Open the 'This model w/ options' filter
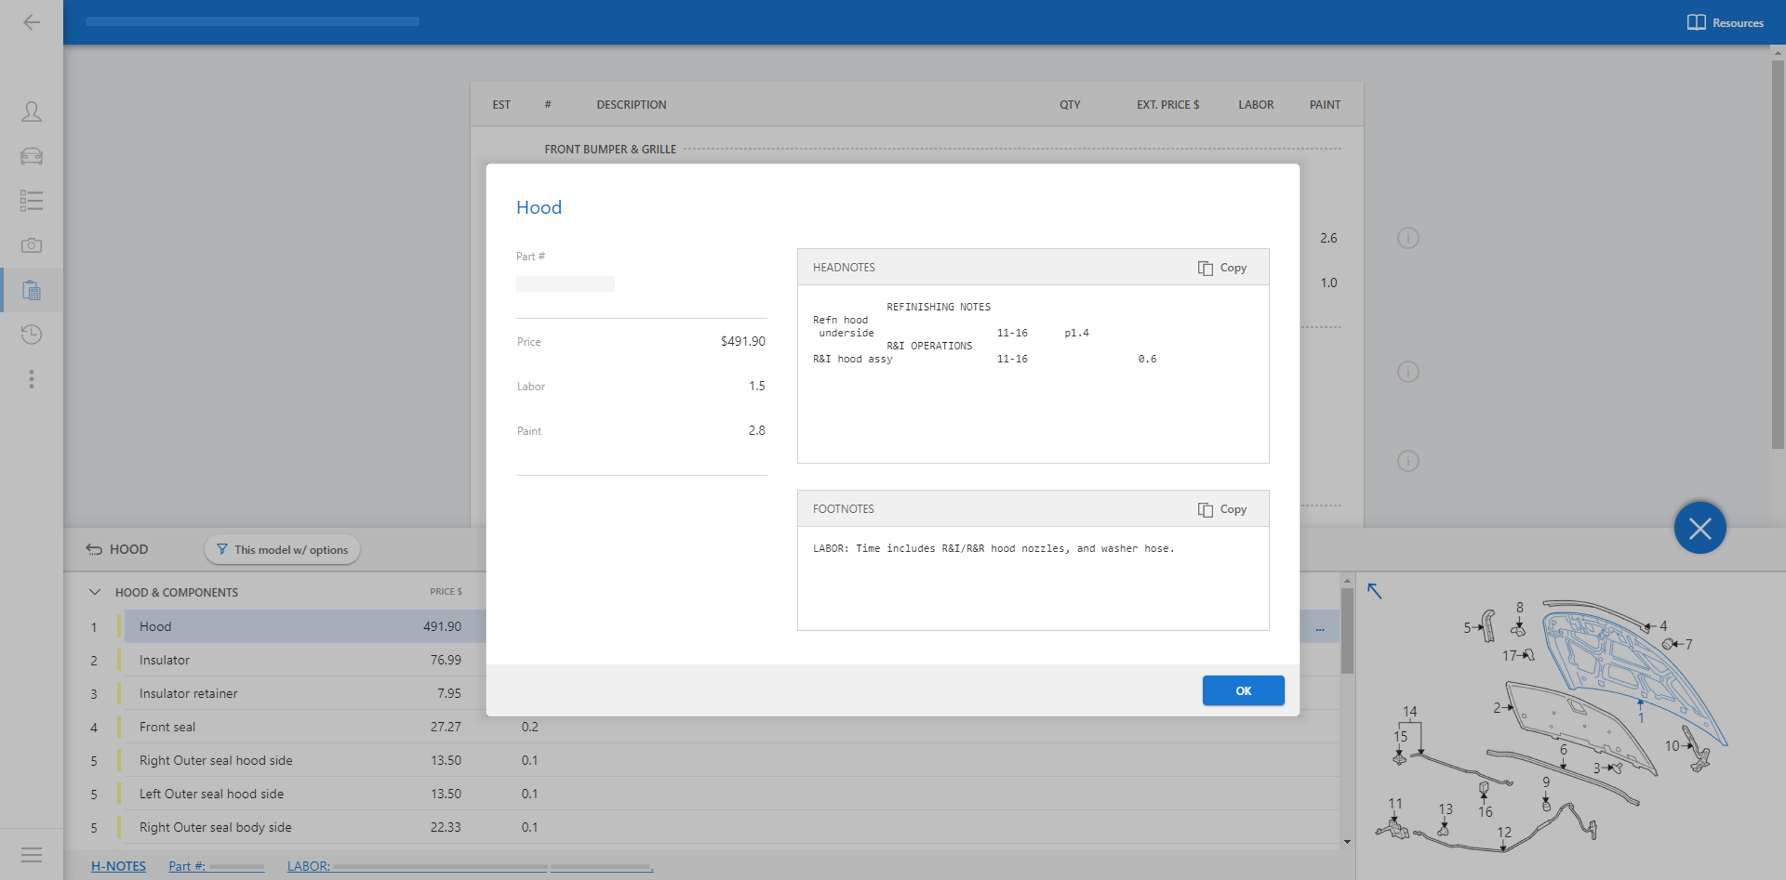The height and width of the screenshot is (880, 1786). (x=282, y=550)
